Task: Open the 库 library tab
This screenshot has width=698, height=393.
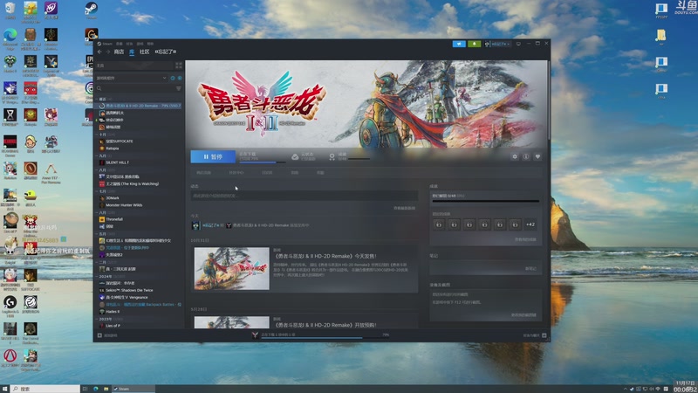Action: point(132,52)
